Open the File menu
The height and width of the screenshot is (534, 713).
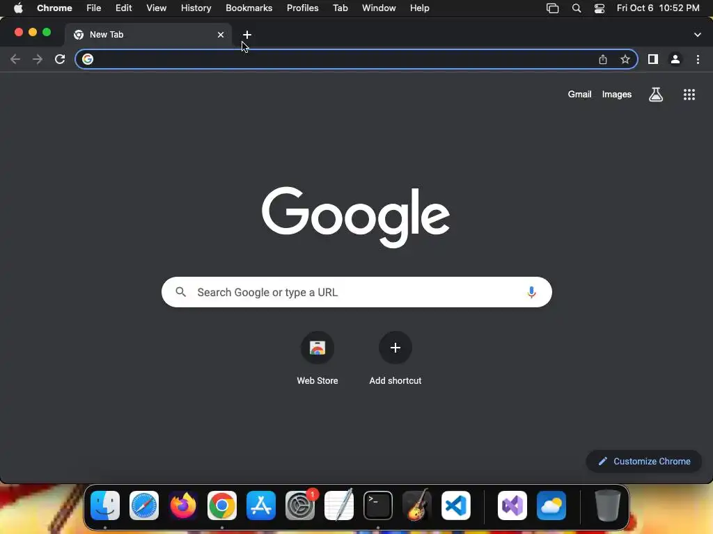click(94, 8)
